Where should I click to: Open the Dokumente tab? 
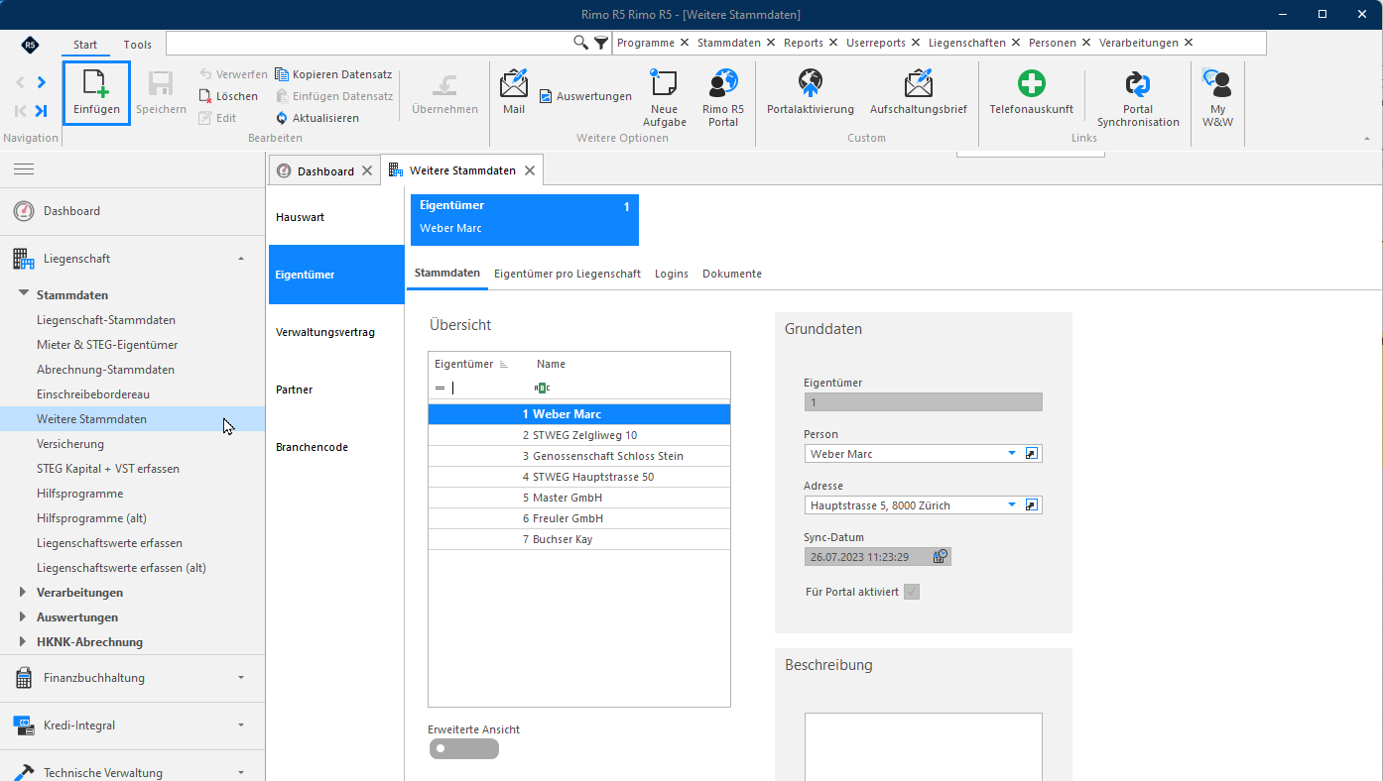tap(732, 274)
